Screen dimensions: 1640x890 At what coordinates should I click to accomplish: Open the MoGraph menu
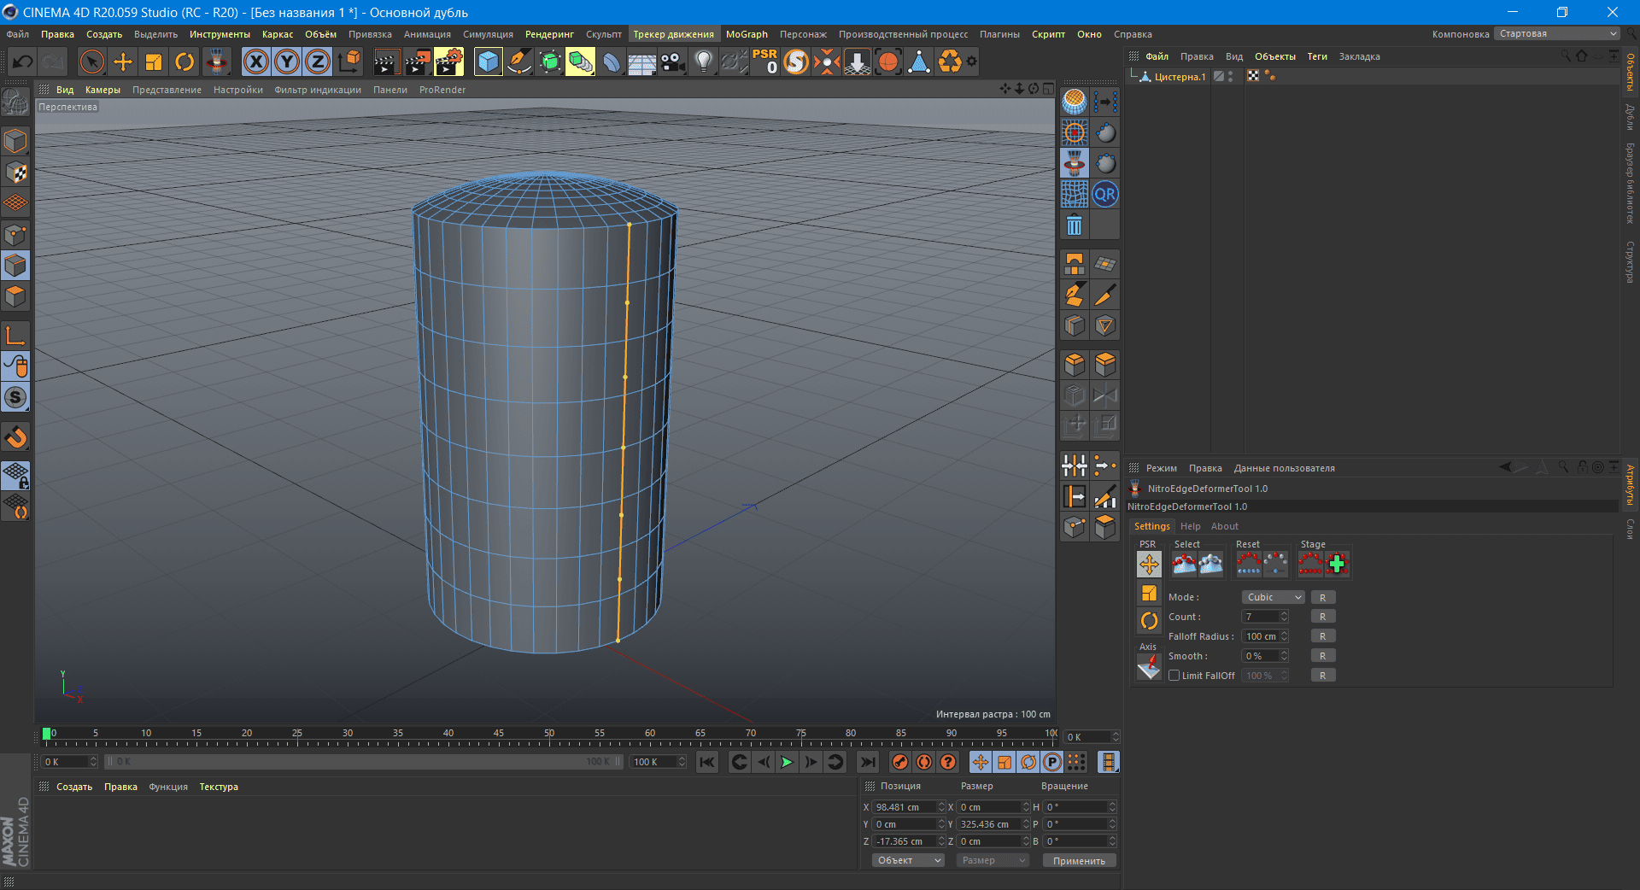click(x=747, y=34)
